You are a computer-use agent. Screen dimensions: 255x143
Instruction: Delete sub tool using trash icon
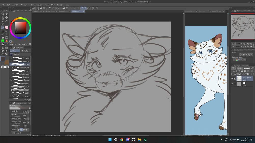point(30,100)
